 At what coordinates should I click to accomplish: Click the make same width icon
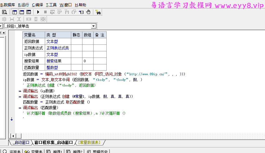coord(29,19)
